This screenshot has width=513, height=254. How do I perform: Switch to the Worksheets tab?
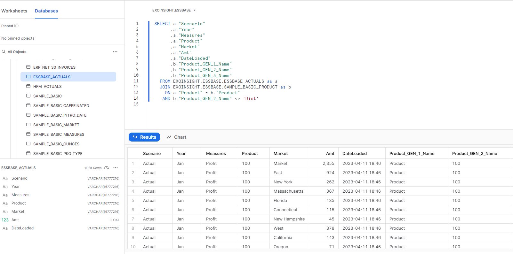14,11
